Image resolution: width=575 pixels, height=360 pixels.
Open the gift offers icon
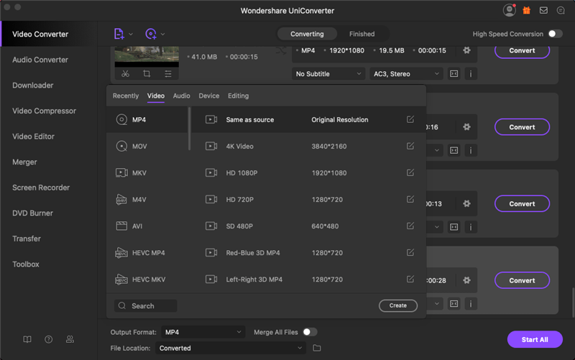click(x=527, y=10)
